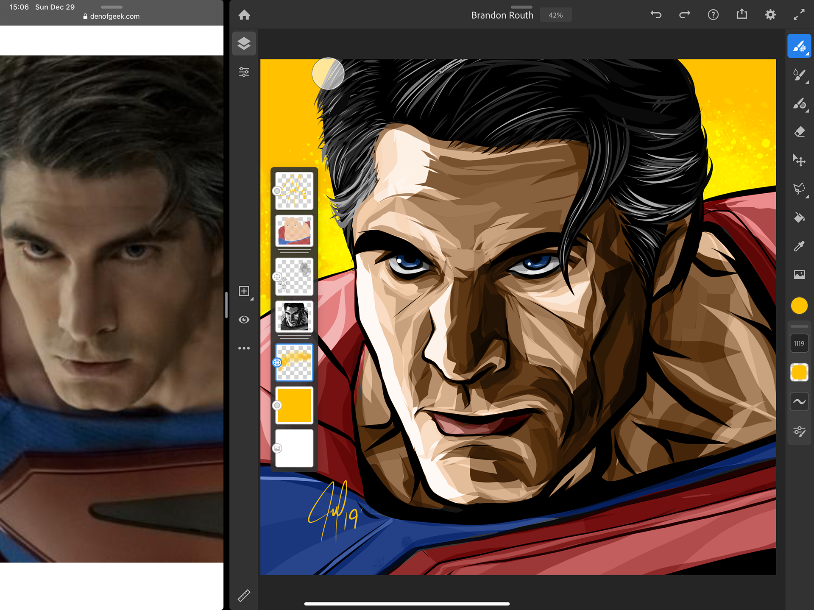Image resolution: width=814 pixels, height=610 pixels.
Task: Select the live brush tool
Action: pyautogui.click(x=799, y=75)
